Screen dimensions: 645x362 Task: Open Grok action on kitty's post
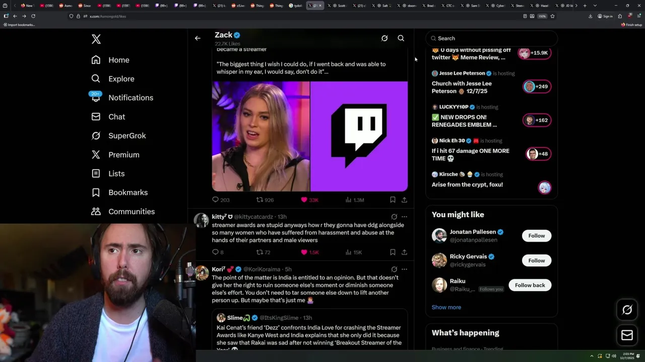point(394,217)
